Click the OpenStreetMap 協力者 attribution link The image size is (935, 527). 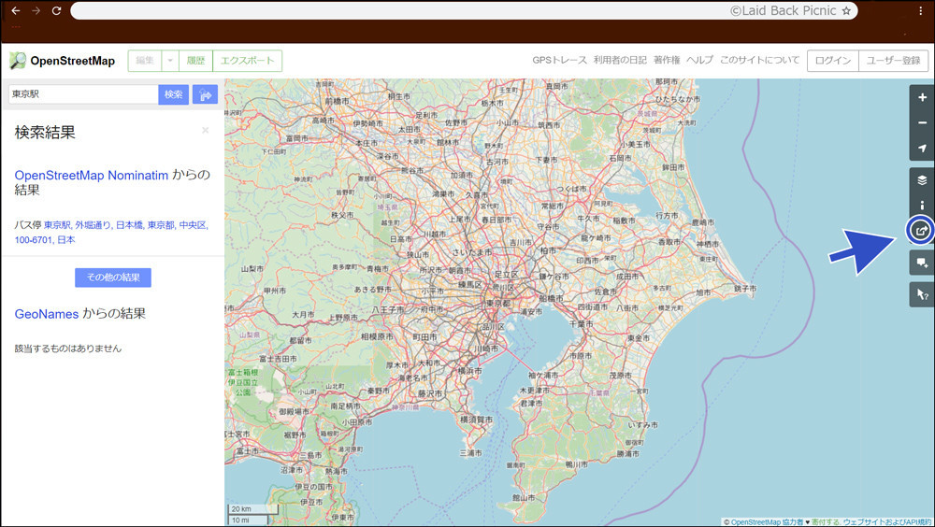click(x=768, y=522)
